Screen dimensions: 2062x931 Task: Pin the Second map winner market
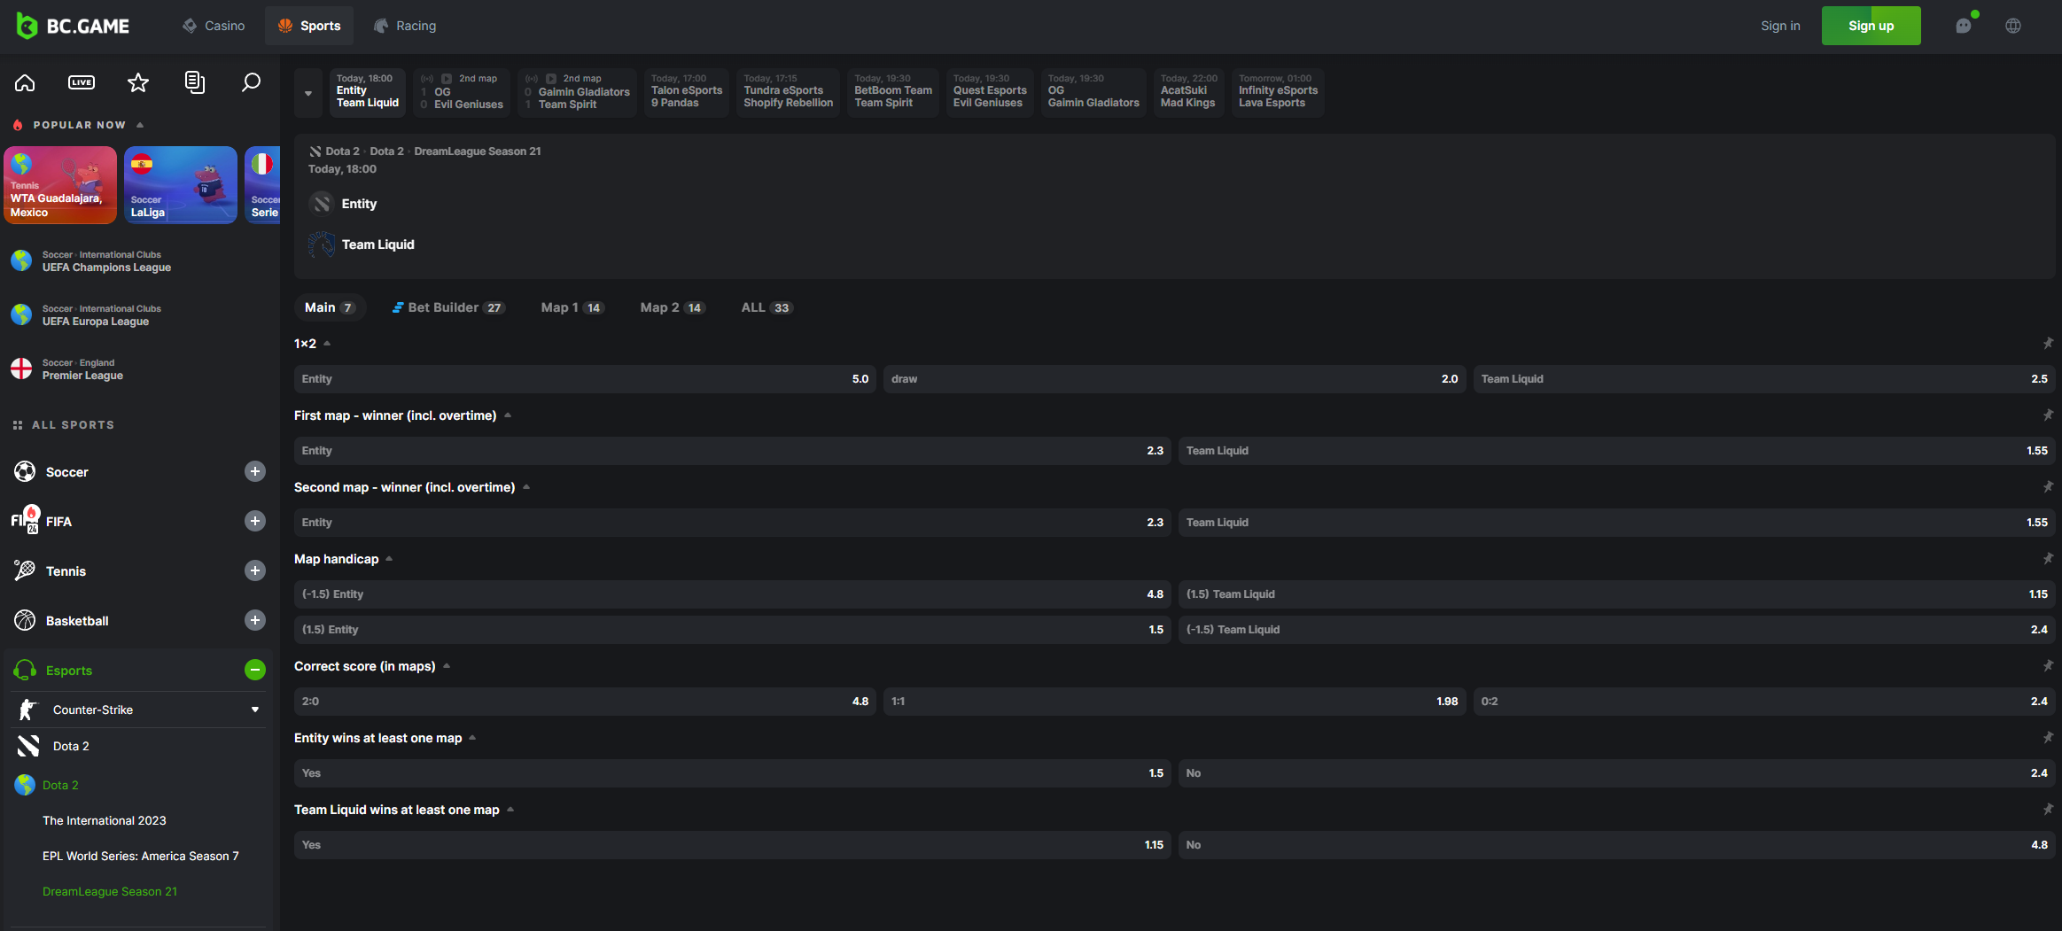[x=2048, y=486]
